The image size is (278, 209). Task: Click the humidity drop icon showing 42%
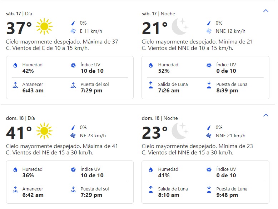(x=15, y=65)
